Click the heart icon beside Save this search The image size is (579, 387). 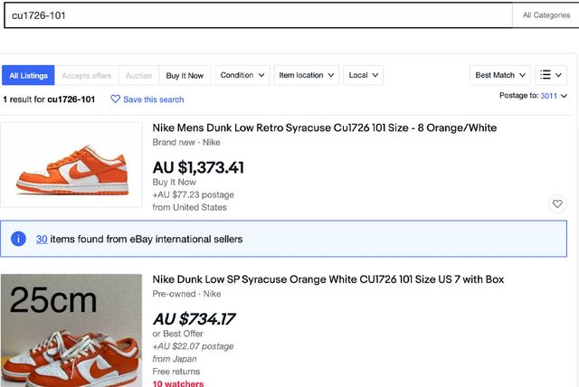(115, 99)
